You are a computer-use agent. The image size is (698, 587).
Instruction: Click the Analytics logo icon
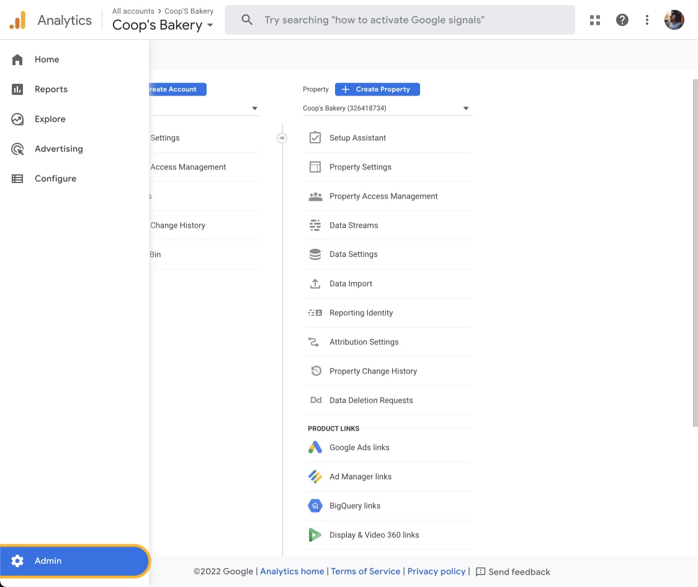pyautogui.click(x=17, y=20)
